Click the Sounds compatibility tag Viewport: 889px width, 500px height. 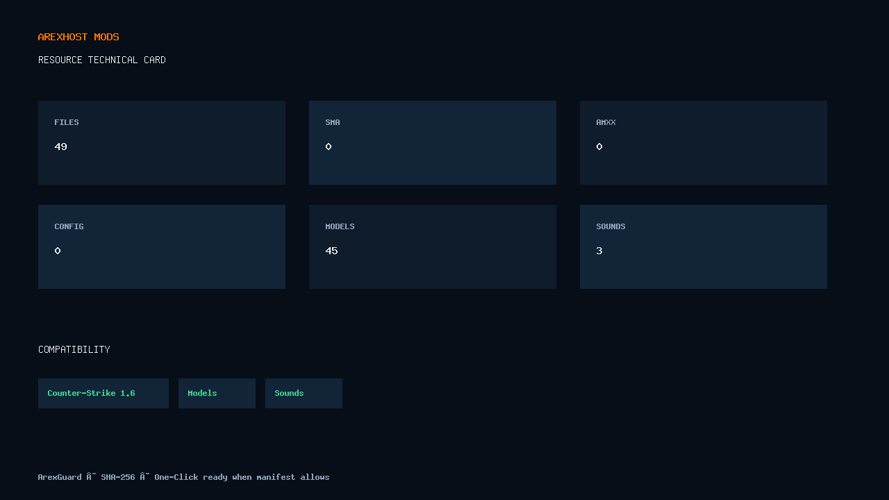tap(304, 393)
